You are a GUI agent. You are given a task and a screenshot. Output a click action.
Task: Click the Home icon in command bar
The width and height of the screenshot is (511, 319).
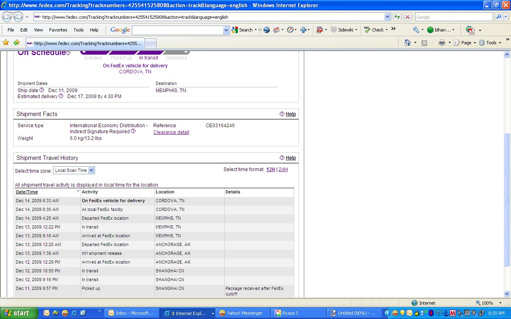click(x=408, y=43)
